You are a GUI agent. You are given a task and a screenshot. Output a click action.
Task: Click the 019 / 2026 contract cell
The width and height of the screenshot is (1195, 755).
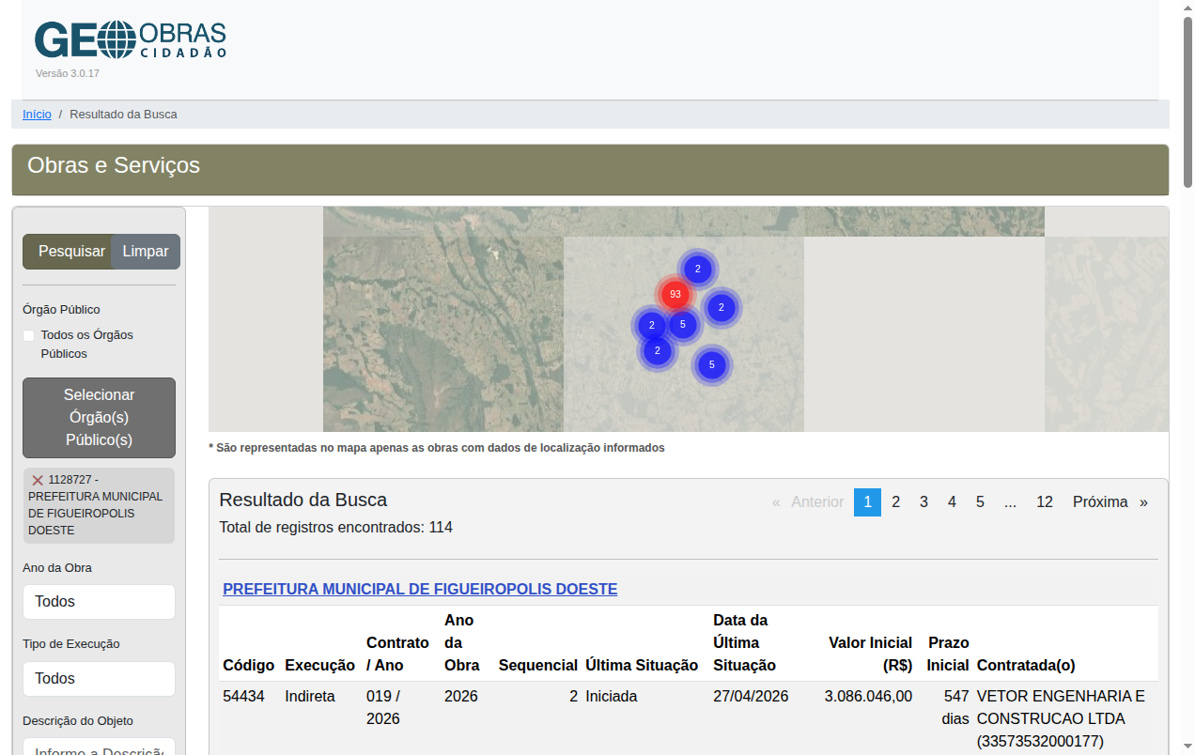[x=383, y=708]
